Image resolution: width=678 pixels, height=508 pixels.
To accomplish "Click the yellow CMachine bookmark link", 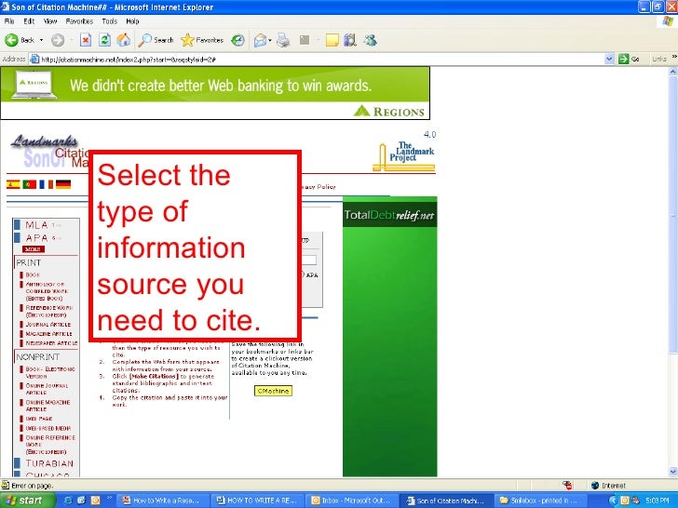I will coord(273,391).
